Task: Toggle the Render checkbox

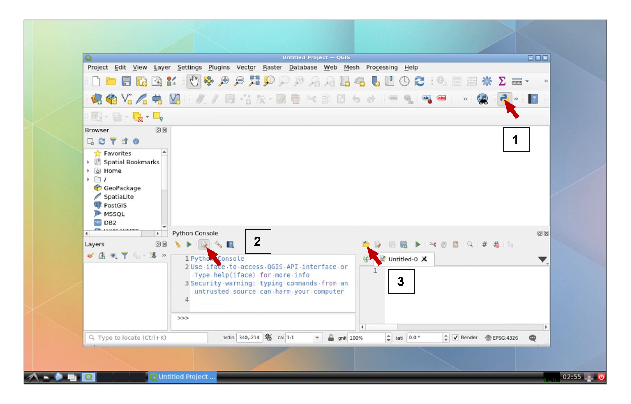Action: [455, 338]
